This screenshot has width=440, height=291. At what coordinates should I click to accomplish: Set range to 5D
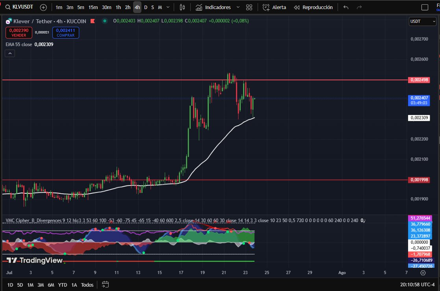pyautogui.click(x=20, y=285)
